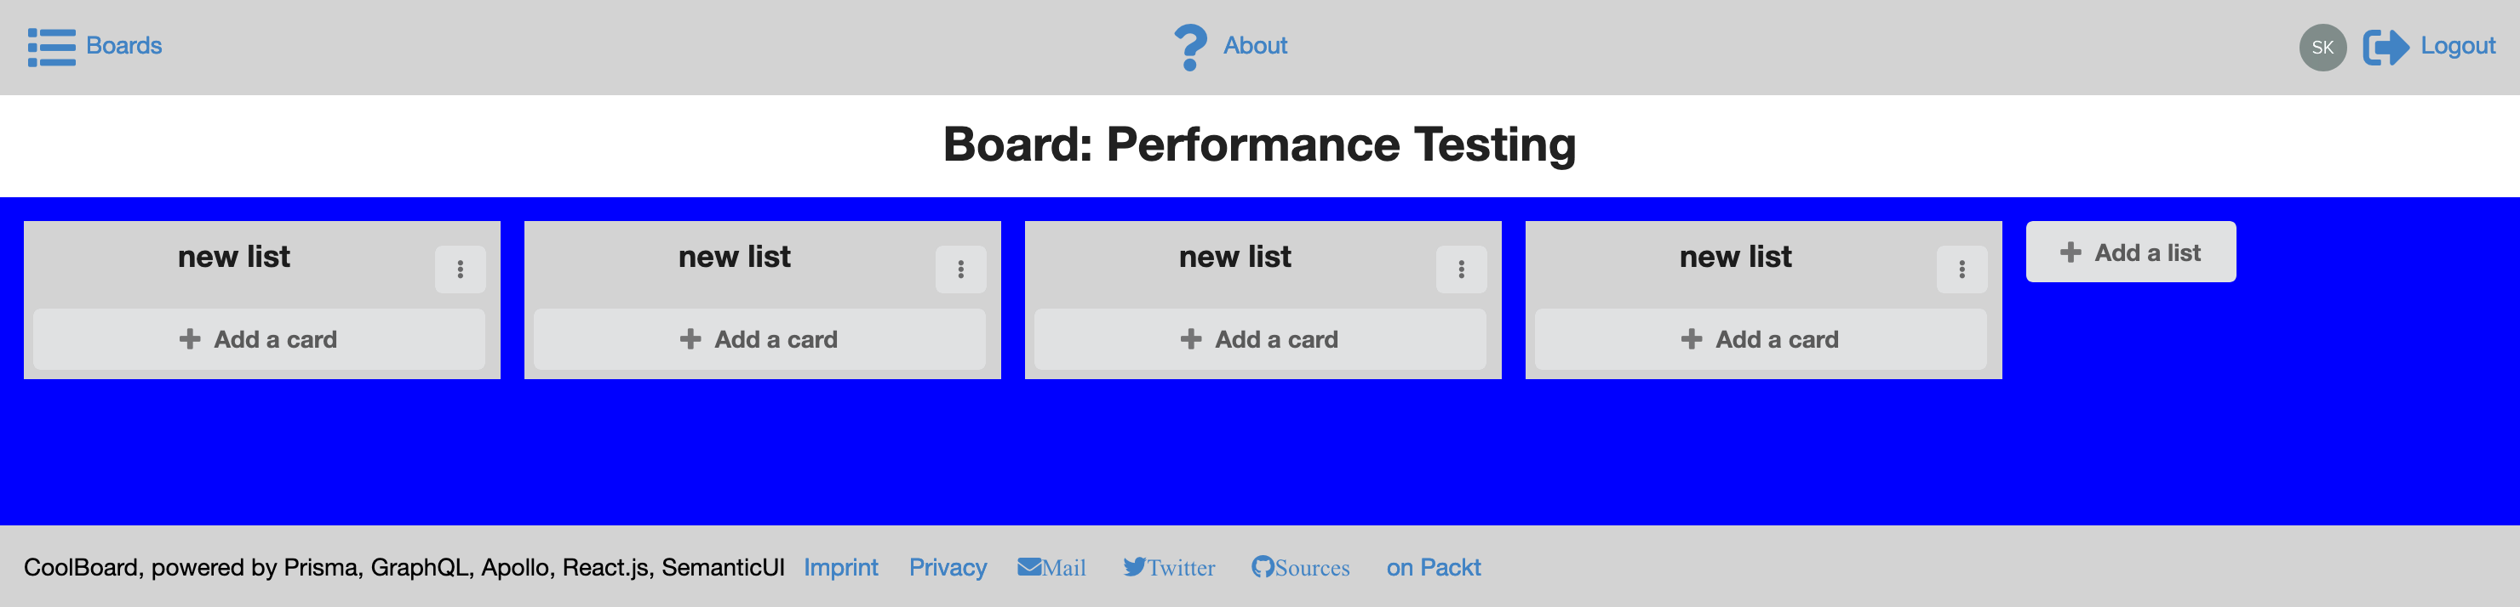Open the third list's three-dot menu
Screen dimensions: 2520x607
pyautogui.click(x=1462, y=269)
